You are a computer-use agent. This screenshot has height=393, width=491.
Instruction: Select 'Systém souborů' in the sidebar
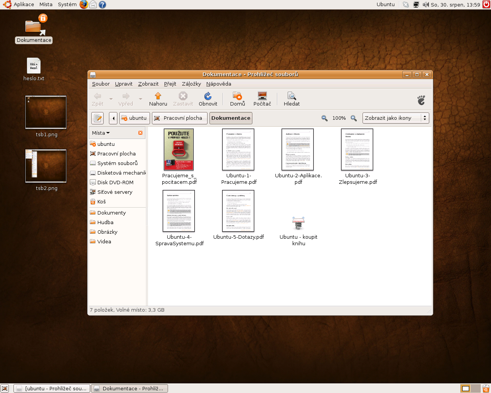pos(117,163)
